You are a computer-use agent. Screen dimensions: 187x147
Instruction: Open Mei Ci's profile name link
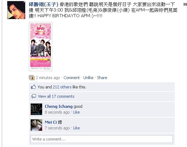coord(51,122)
